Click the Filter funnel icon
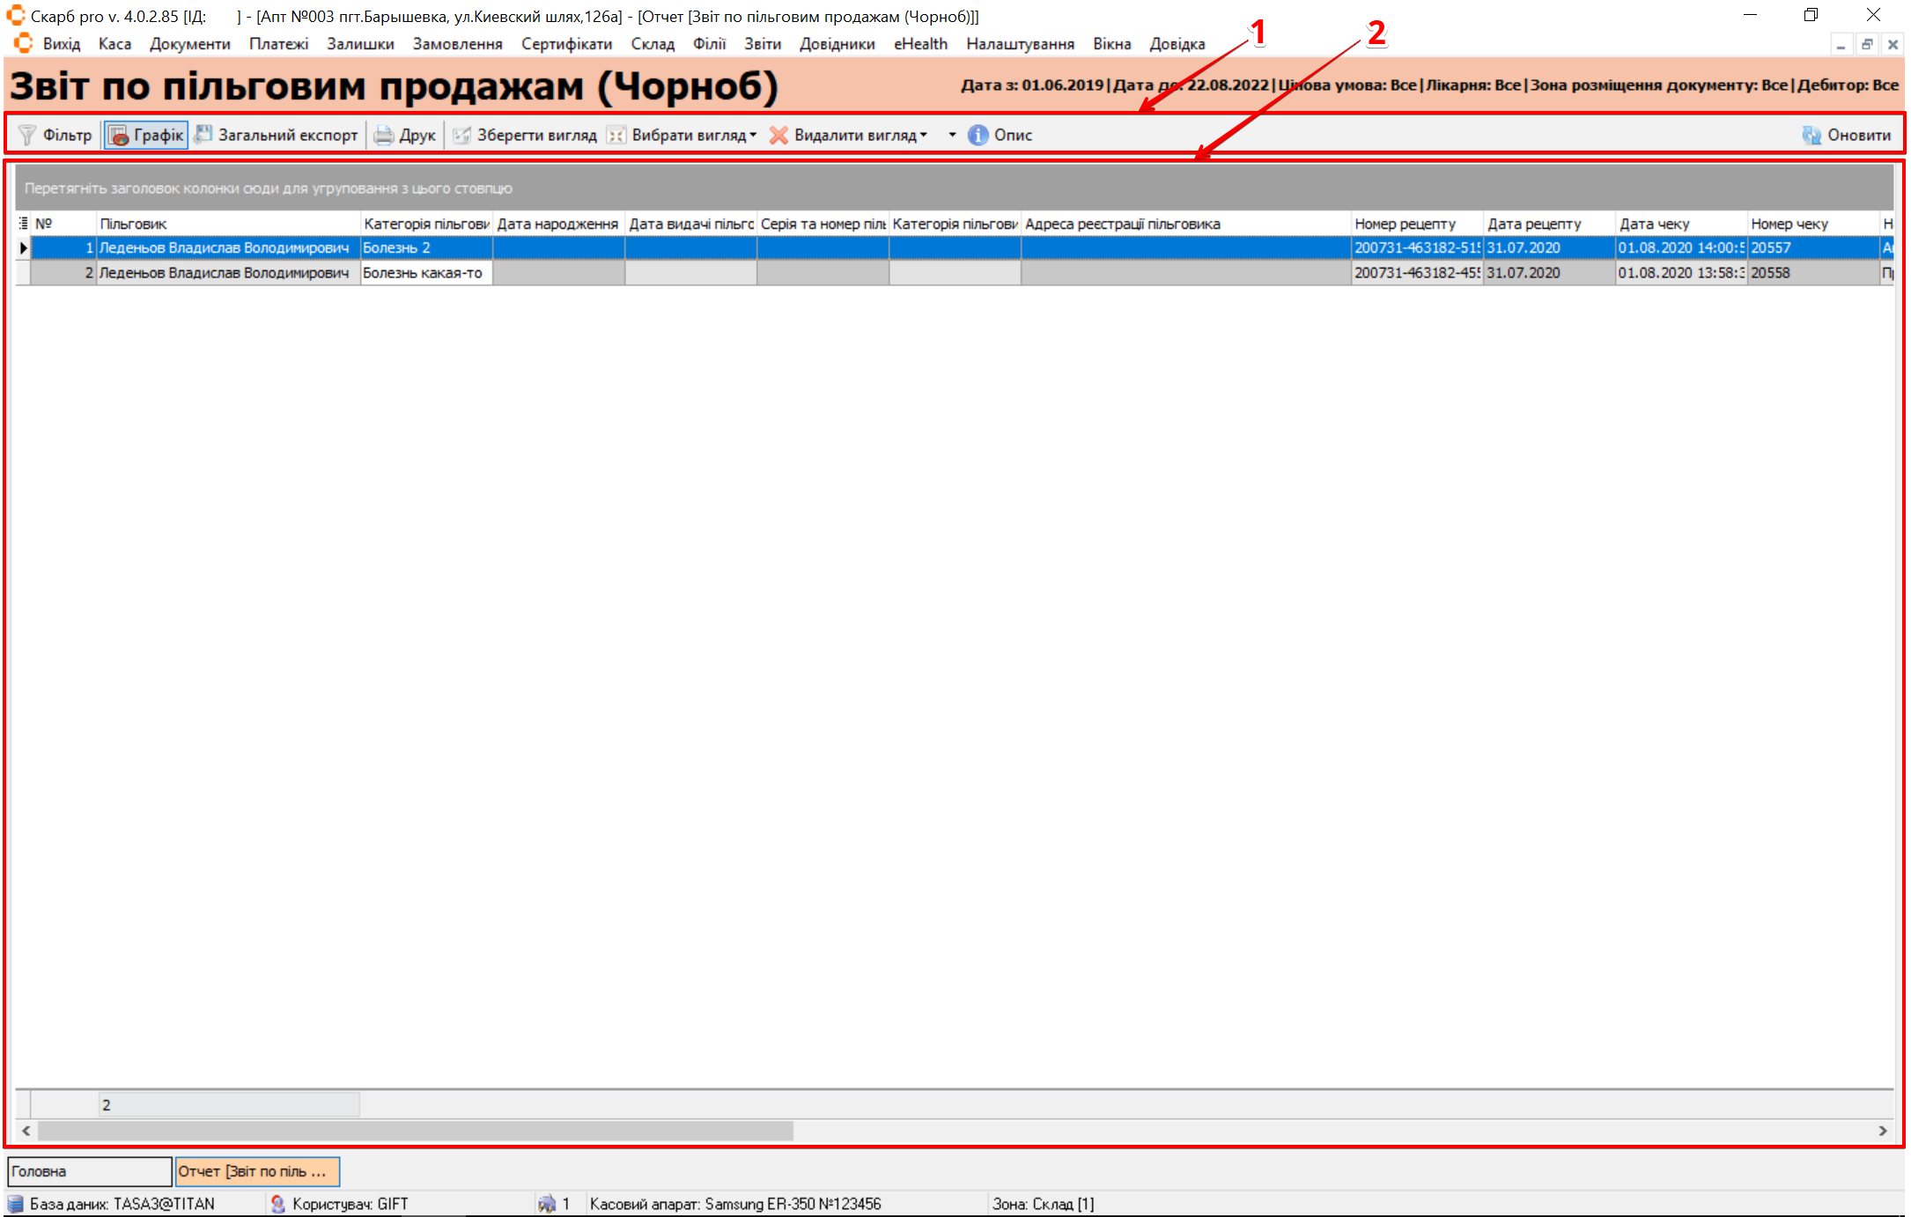1911x1217 pixels. (x=27, y=135)
